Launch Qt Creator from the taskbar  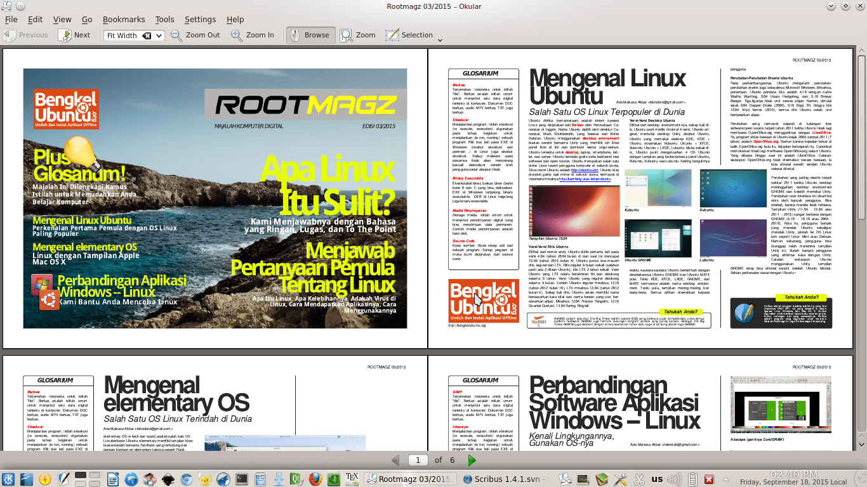pos(297,479)
